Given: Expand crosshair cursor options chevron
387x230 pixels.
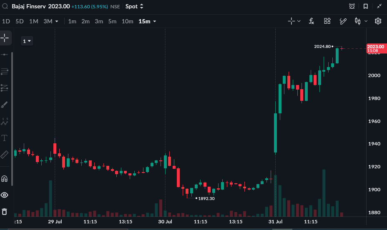Looking at the screenshot, I should [299, 21].
